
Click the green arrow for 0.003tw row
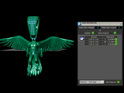pyautogui.click(x=117, y=44)
